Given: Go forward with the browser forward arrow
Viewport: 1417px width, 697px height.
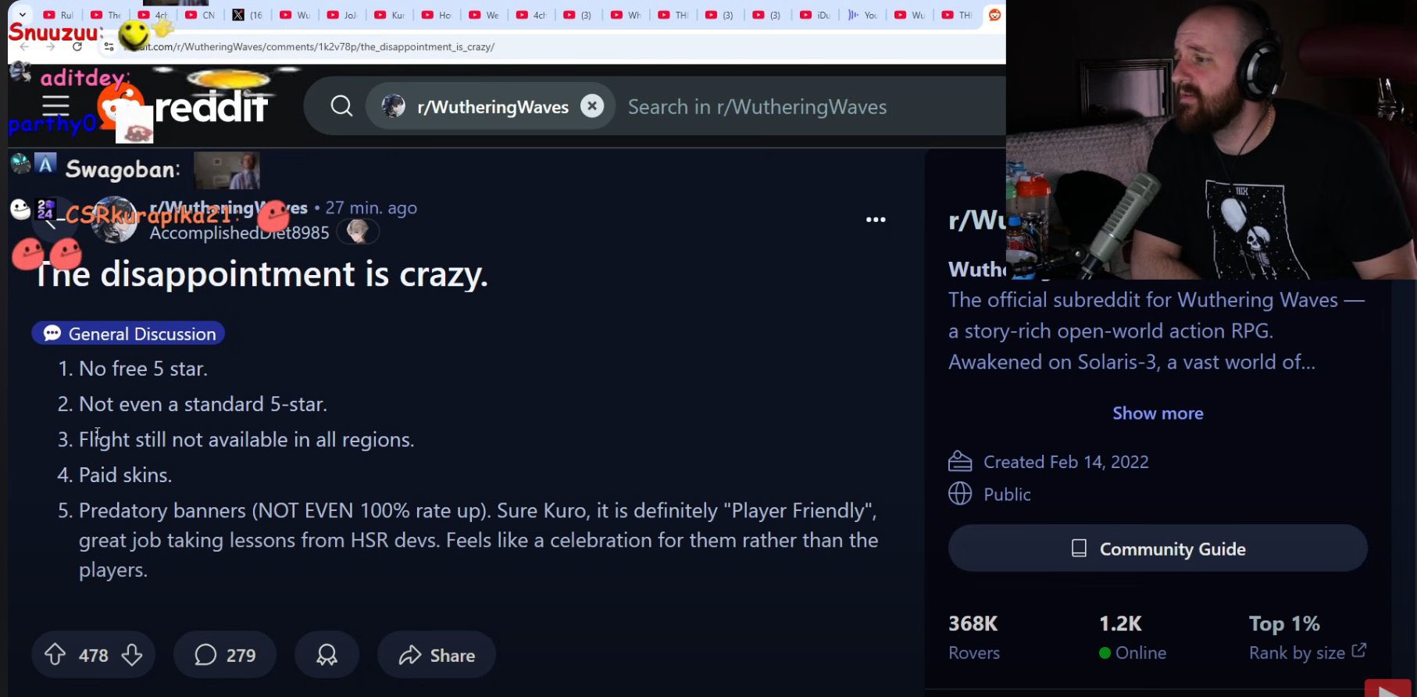Looking at the screenshot, I should [51, 47].
